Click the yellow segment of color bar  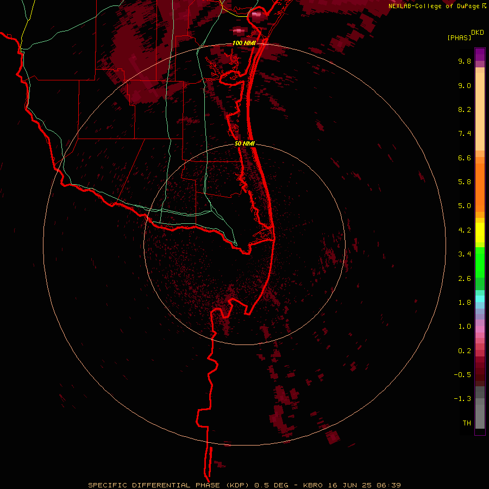pos(480,233)
